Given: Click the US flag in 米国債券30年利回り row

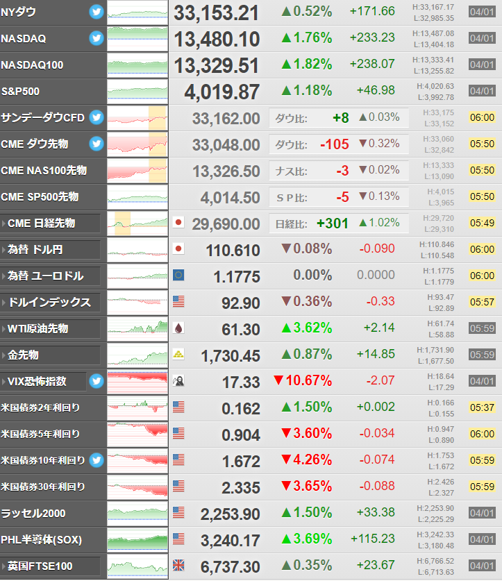Looking at the screenshot, I should pyautogui.click(x=178, y=486).
